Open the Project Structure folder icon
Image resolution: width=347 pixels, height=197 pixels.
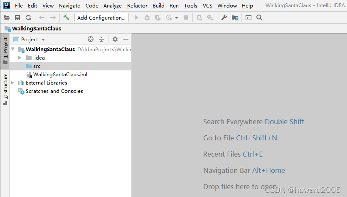pyautogui.click(x=235, y=17)
